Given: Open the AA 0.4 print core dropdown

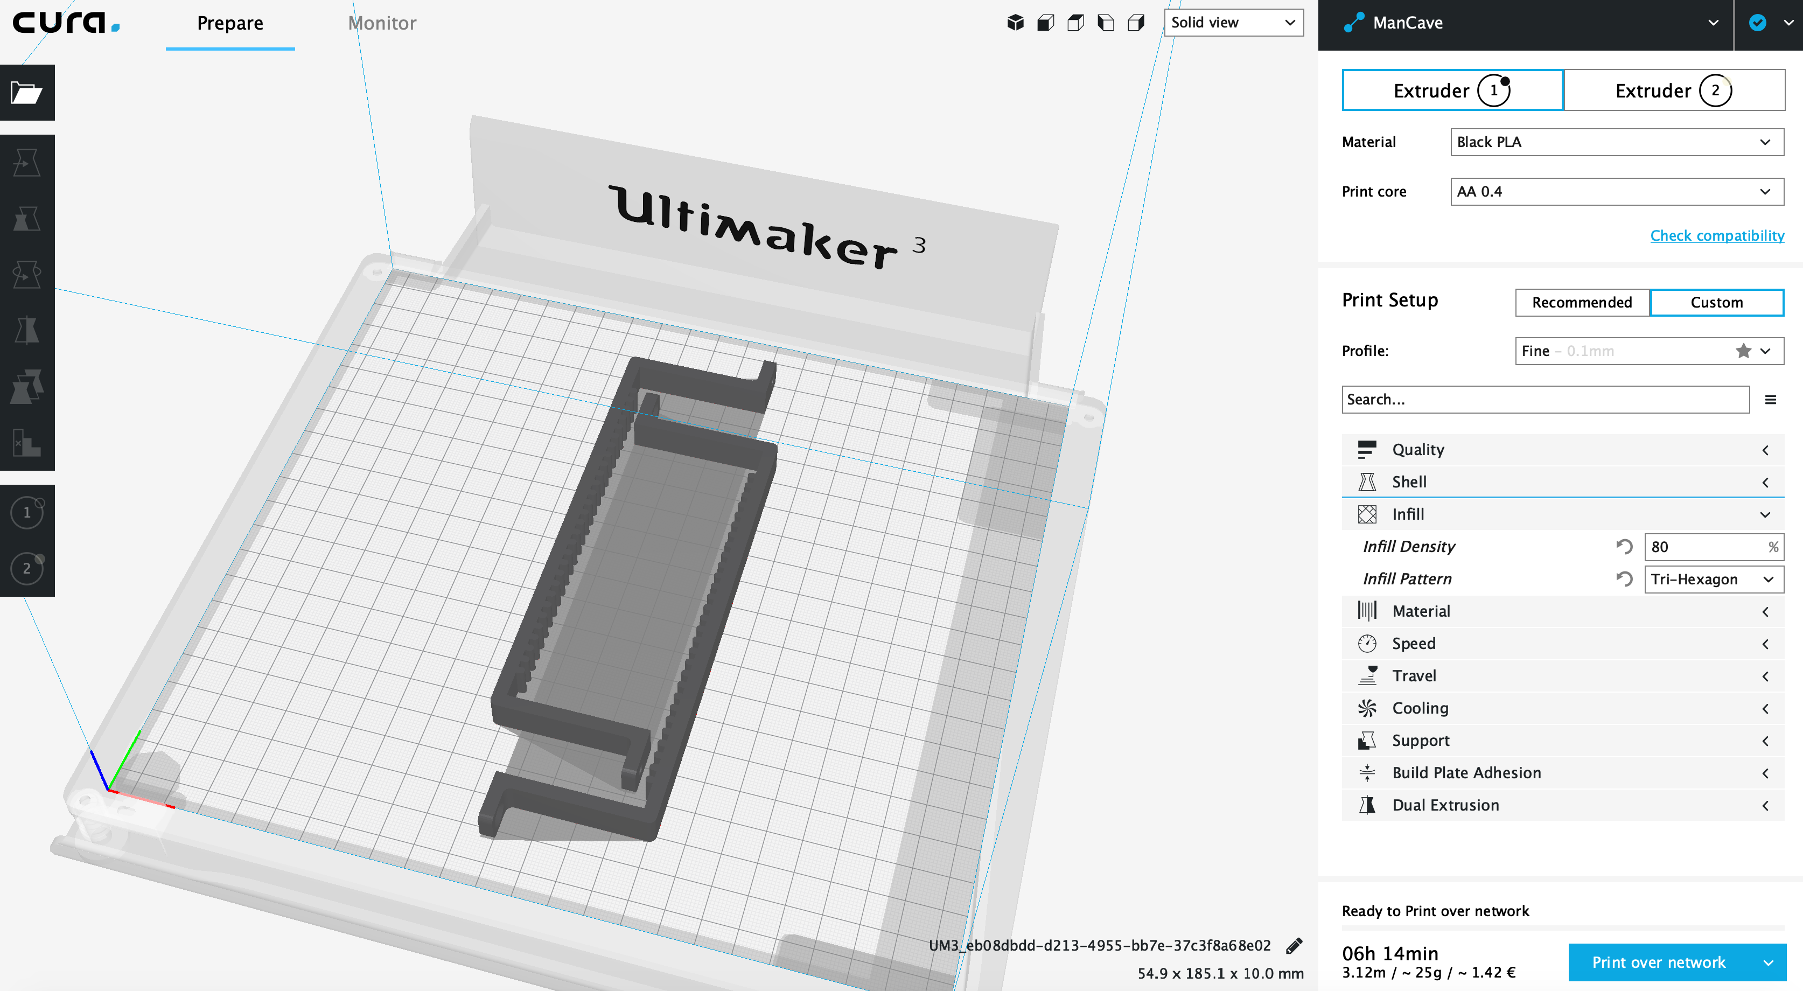Looking at the screenshot, I should [1617, 192].
